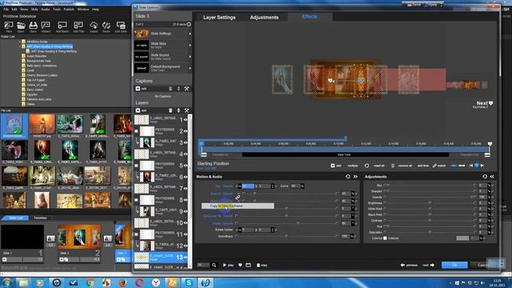Image resolution: width=512 pixels, height=288 pixels.
Task: Switch to the Timeline tab
Action: point(40,218)
